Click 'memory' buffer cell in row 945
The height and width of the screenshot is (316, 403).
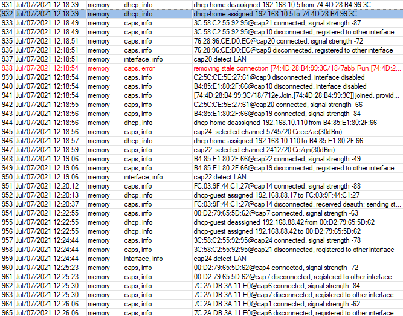click(x=98, y=132)
